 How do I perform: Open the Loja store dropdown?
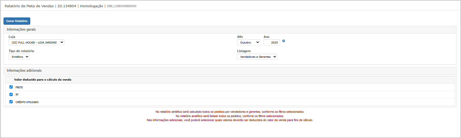36,42
